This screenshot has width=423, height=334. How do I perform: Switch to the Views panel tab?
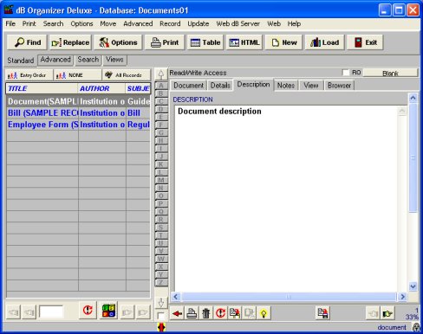click(x=114, y=60)
